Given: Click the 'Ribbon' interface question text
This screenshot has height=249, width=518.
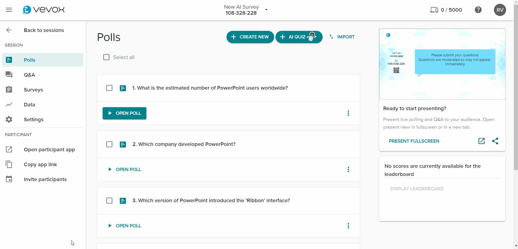Looking at the screenshot, I should (x=211, y=201).
